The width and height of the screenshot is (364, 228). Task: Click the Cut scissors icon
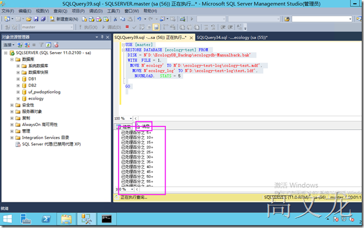(115, 19)
